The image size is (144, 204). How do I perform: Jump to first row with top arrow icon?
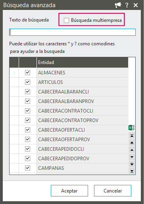click(x=132, y=136)
